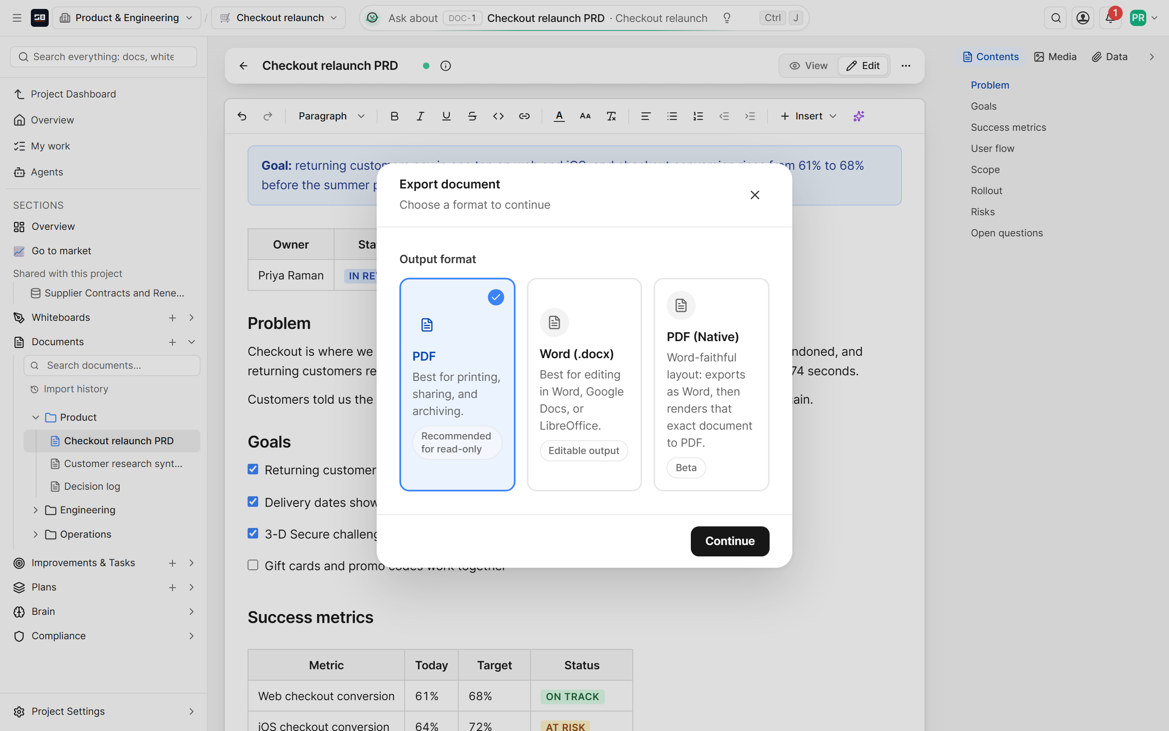
Task: Open the Contents tab
Action: 991,56
